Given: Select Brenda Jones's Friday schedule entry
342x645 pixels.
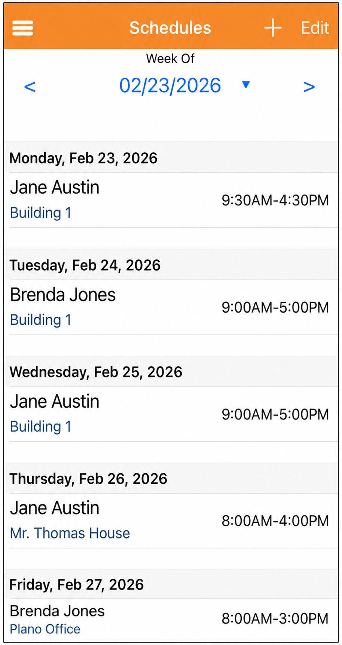Looking at the screenshot, I should point(171,620).
